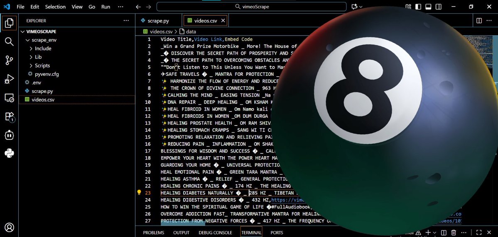Open the Copilot chat icon in title bar
The width and height of the screenshot is (498, 237).
pos(354,7)
